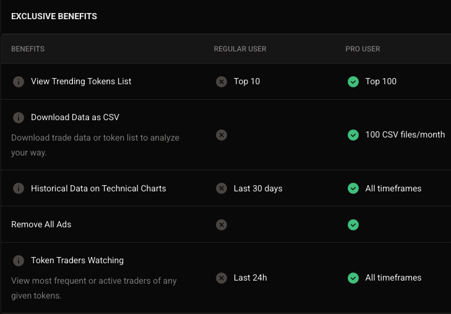Screen dimensions: 451x314
Task: Click the Historical Data on Technical Charts label
Action: click(x=98, y=188)
